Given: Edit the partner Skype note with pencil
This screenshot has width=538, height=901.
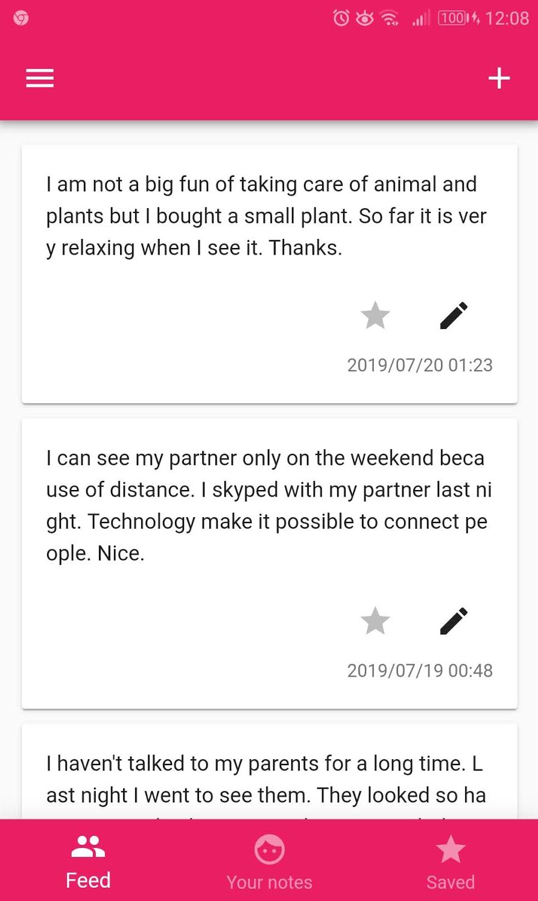Looking at the screenshot, I should [454, 621].
